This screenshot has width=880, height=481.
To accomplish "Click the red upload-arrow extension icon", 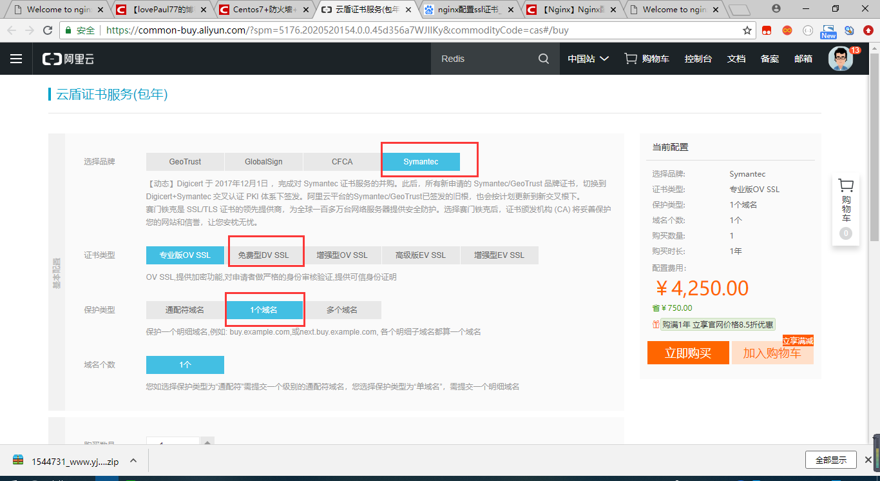I will coord(867,30).
